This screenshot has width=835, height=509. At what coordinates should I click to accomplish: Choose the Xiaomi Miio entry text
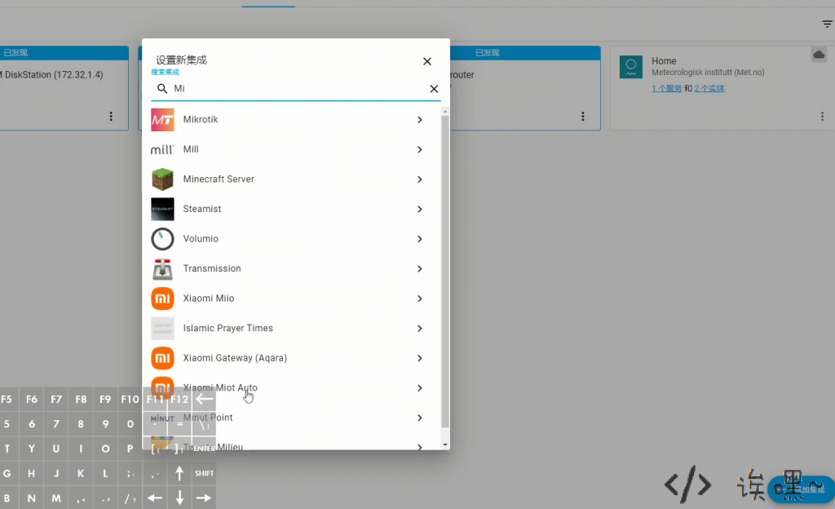208,299
